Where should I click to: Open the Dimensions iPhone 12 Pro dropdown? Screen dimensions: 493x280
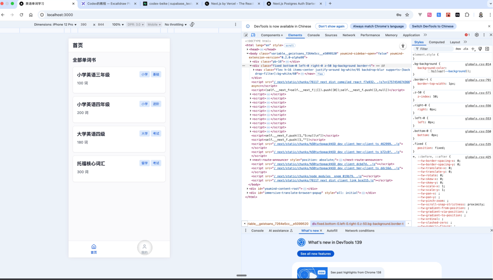pyautogui.click(x=56, y=25)
